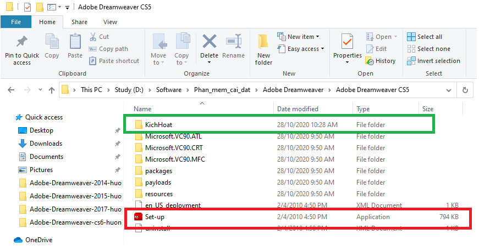Expand the Easy access dropdown
This screenshot has width=479, height=246.
pos(302,49)
